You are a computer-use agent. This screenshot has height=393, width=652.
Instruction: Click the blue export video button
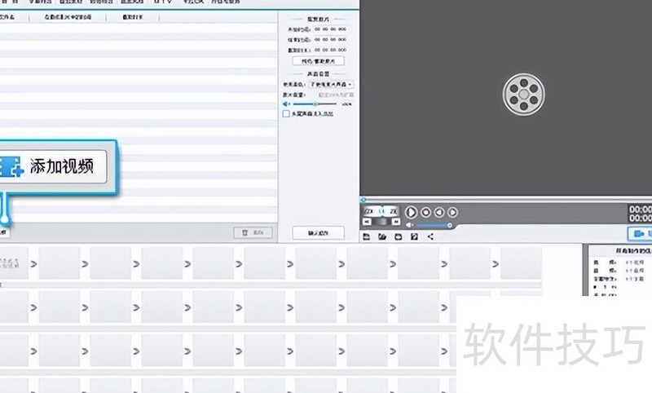(x=636, y=233)
